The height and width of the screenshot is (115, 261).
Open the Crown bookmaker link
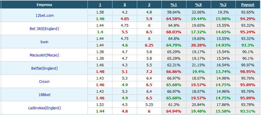click(45, 82)
